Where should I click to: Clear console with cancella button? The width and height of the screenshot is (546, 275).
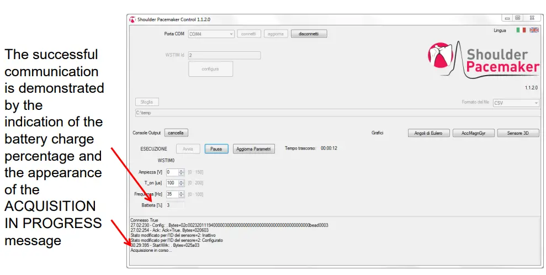(176, 133)
